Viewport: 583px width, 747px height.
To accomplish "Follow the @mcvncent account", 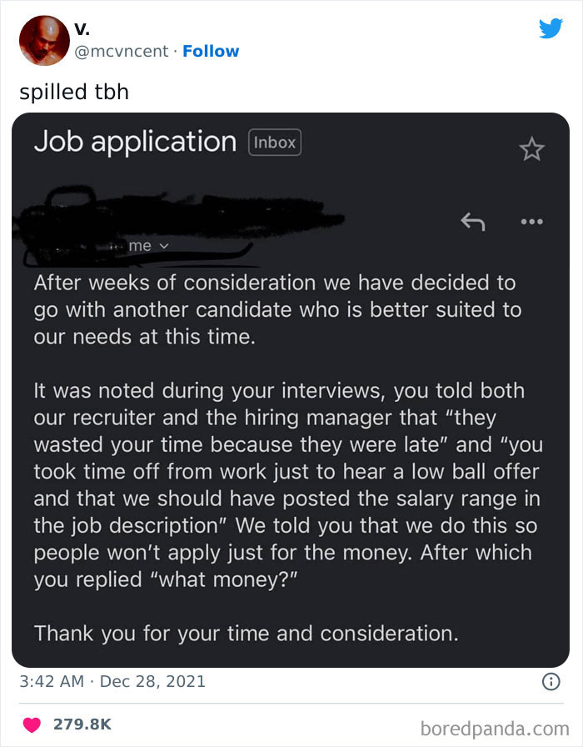I will point(211,51).
